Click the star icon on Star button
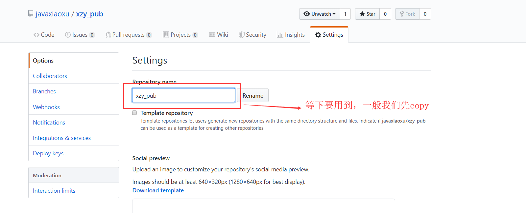Viewport: 526px width, 213px height. [362, 14]
